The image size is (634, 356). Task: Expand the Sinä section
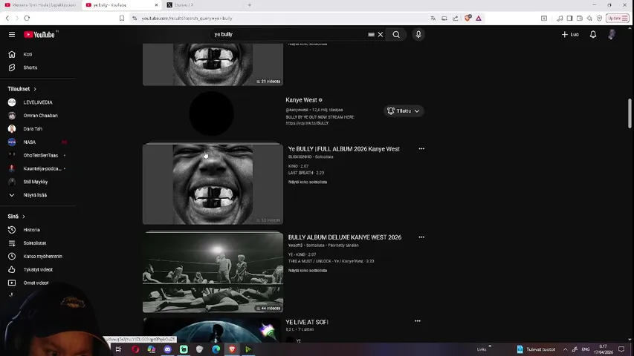(x=16, y=217)
